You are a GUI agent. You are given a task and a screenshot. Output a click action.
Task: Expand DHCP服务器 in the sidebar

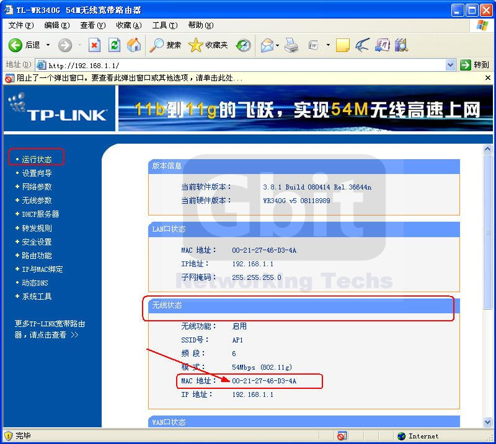click(40, 214)
